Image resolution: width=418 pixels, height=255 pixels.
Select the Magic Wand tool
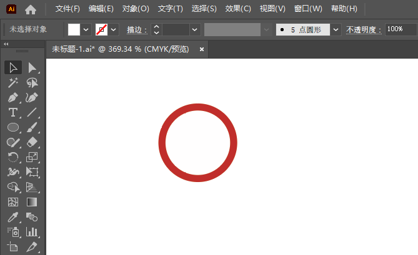(13, 83)
